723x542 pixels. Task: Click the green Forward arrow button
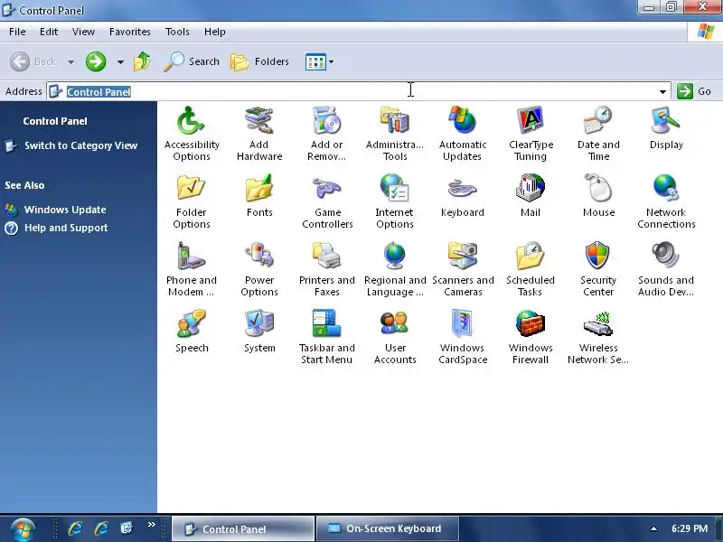[x=96, y=61]
